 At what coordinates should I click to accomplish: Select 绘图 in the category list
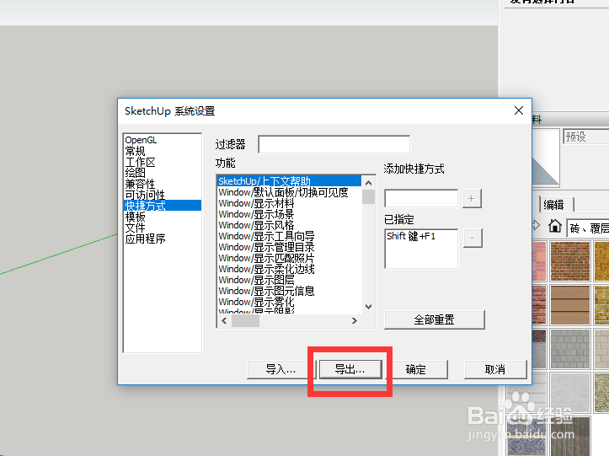click(135, 173)
